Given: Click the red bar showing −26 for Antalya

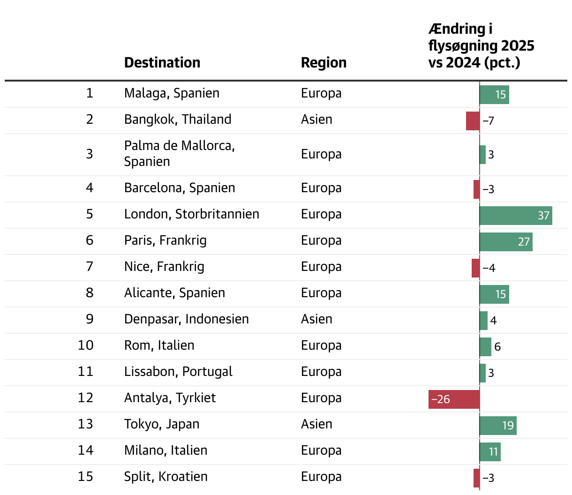Looking at the screenshot, I should pos(453,399).
